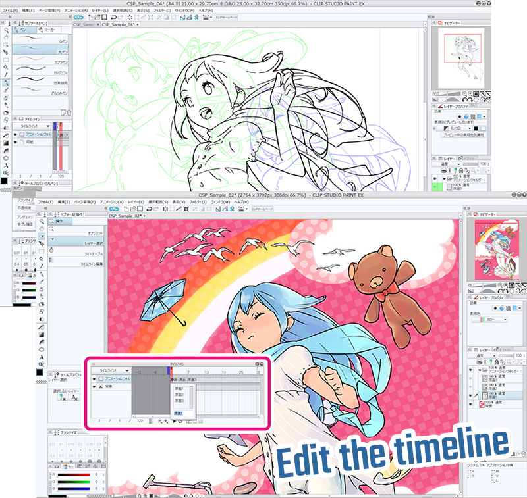Select the Text 'A' tool in top window
Viewport: 527px width, 498px height.
[x=5, y=165]
